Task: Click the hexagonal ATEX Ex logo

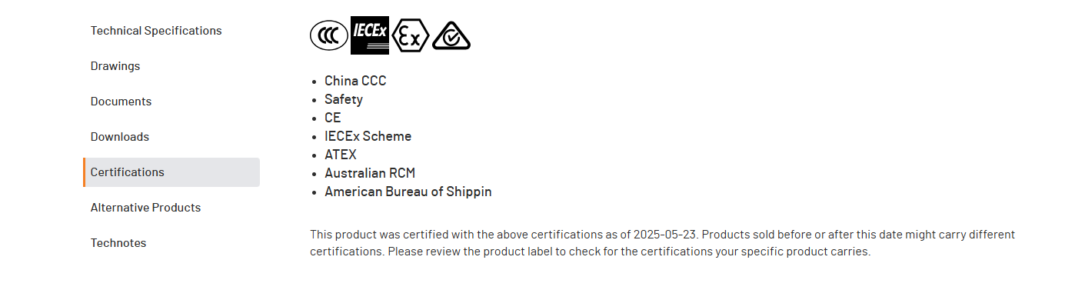Action: point(410,35)
